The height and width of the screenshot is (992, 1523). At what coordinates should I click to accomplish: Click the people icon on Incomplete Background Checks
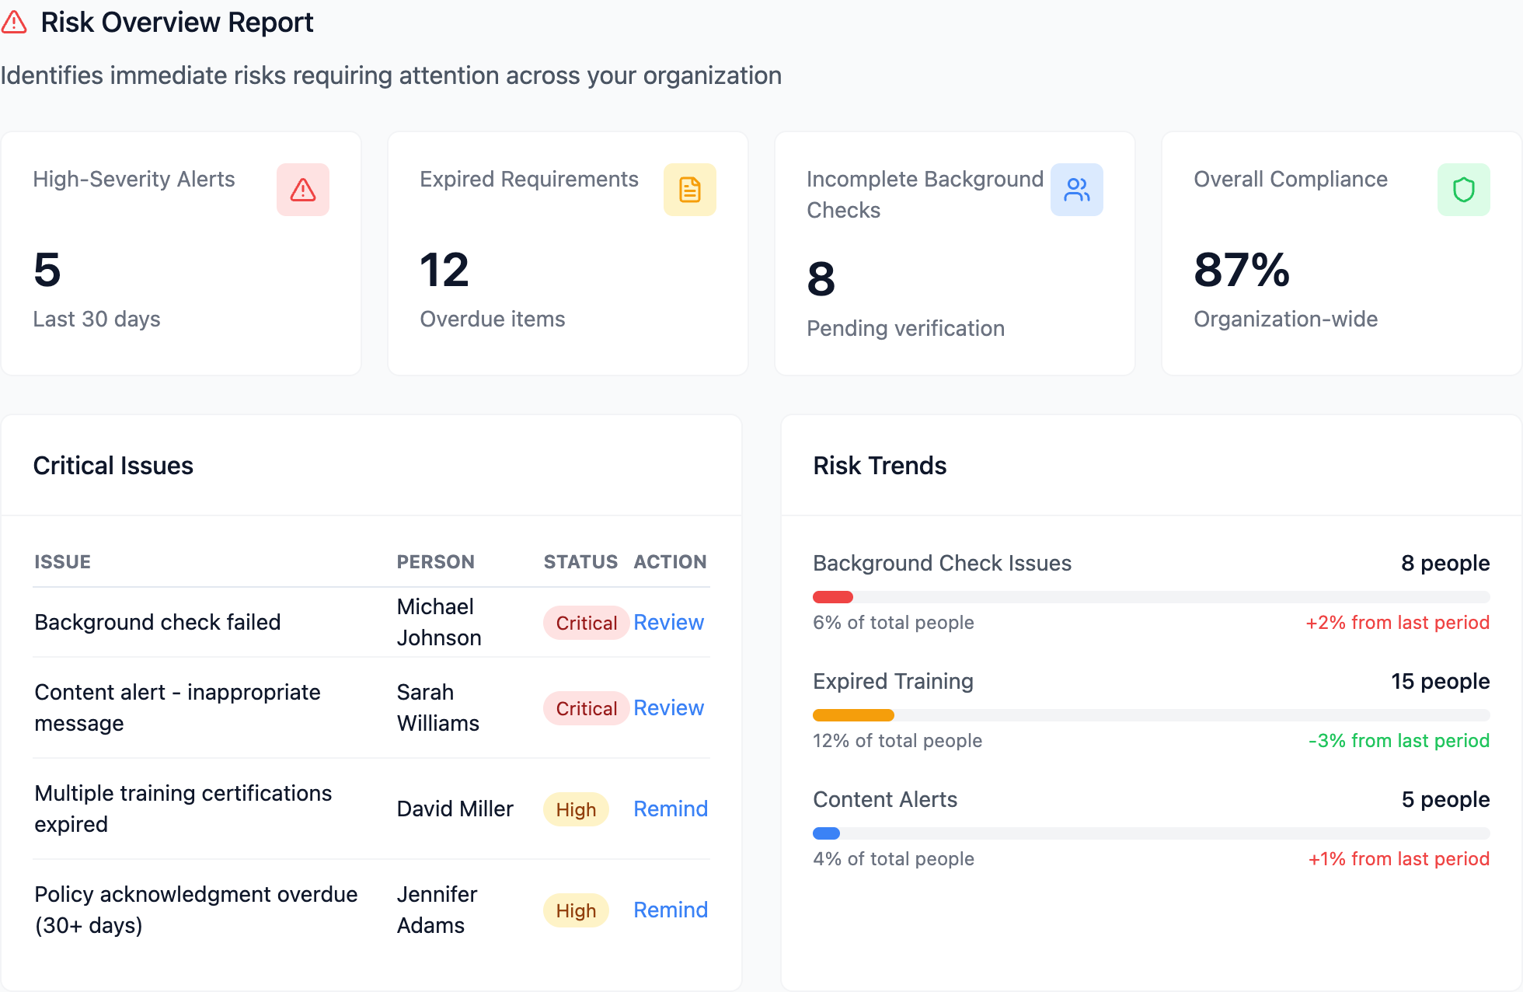[1076, 189]
